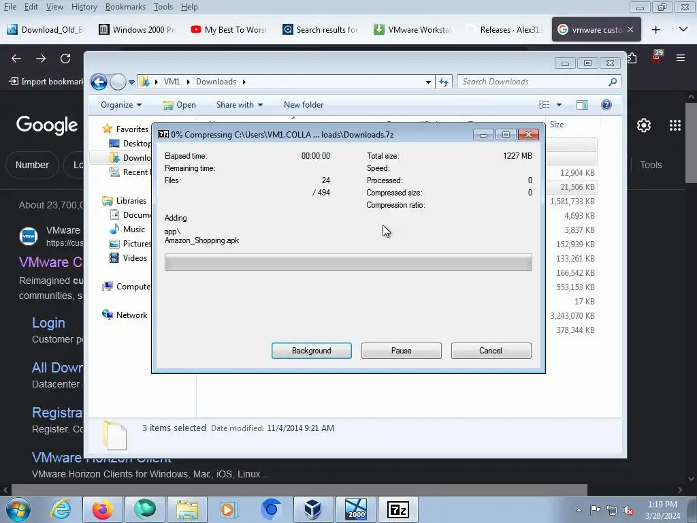Select Downloads in address bar path
697x523 pixels.
click(x=216, y=82)
